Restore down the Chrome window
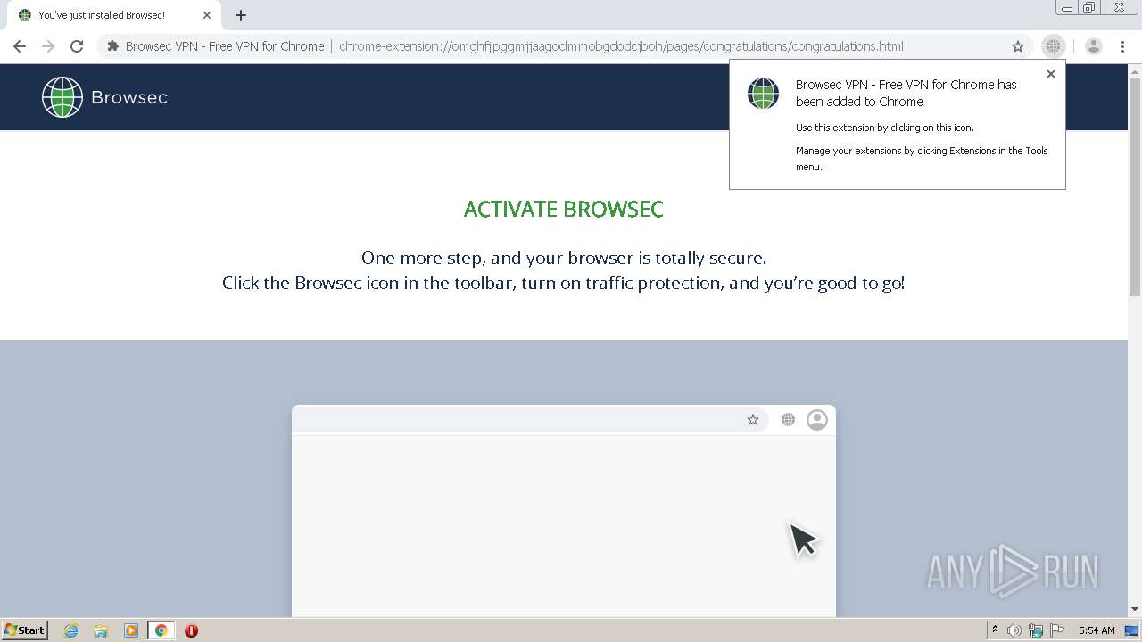 click(x=1089, y=8)
